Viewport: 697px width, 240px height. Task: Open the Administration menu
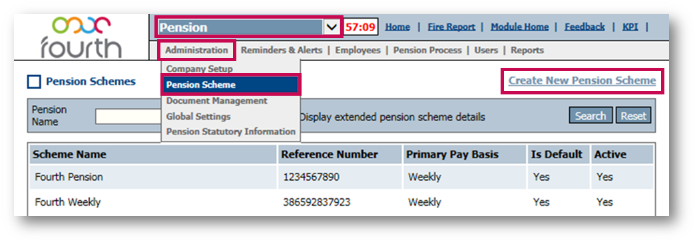click(x=196, y=50)
